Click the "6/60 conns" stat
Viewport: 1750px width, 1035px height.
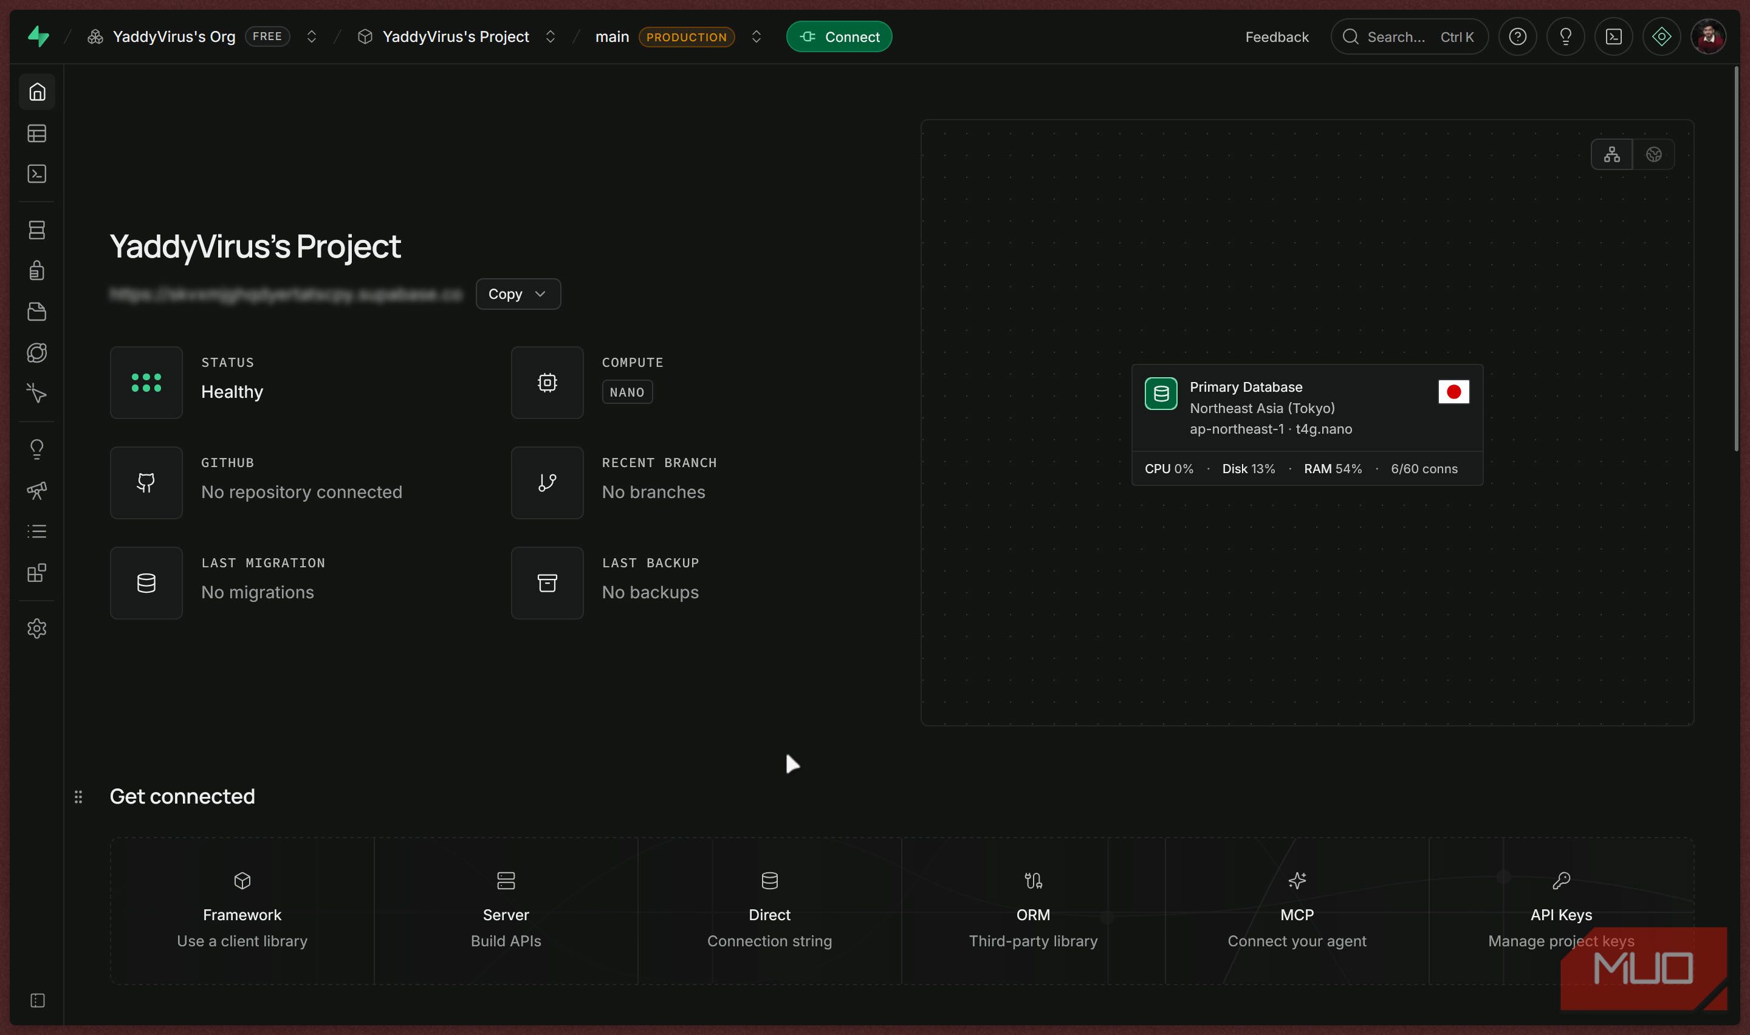click(1424, 469)
